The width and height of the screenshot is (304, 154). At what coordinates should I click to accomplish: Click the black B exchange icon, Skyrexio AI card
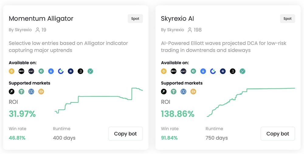pos(233,71)
